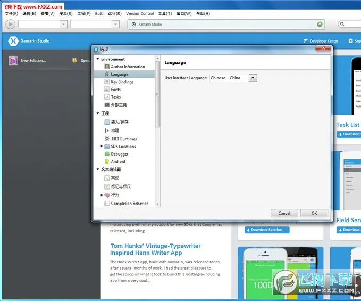Click the Author Information icon
The height and width of the screenshot is (301, 361).
pos(107,67)
